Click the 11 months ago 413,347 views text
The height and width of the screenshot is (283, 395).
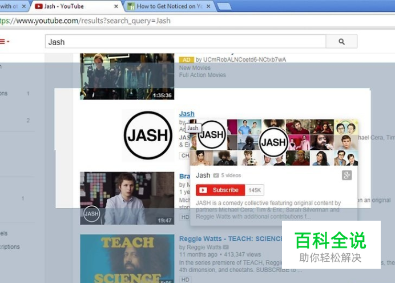pos(220,254)
